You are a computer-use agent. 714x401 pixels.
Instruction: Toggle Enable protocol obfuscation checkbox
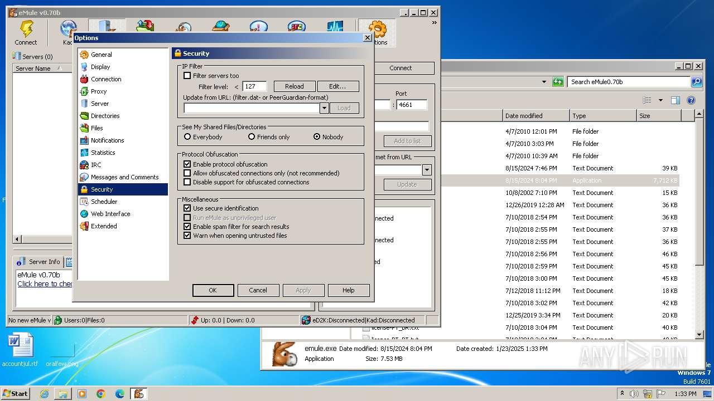(x=187, y=164)
